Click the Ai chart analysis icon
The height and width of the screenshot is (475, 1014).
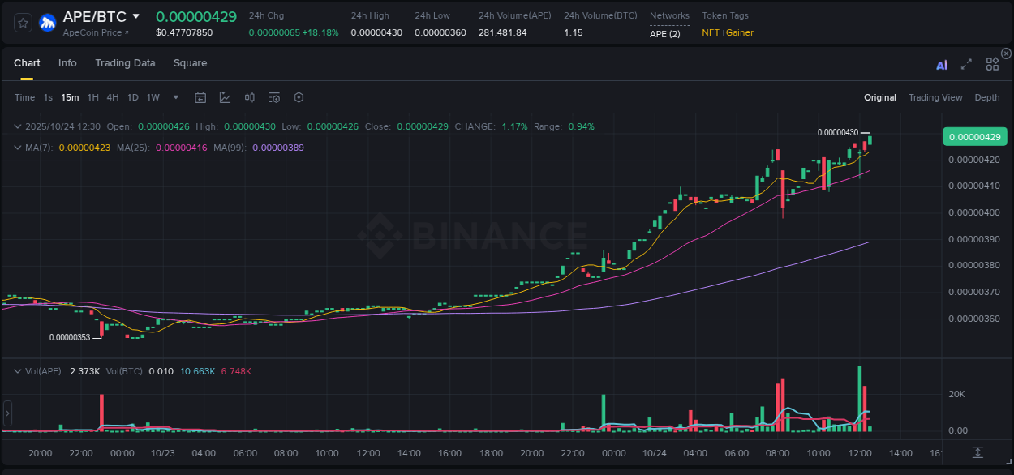pos(941,65)
